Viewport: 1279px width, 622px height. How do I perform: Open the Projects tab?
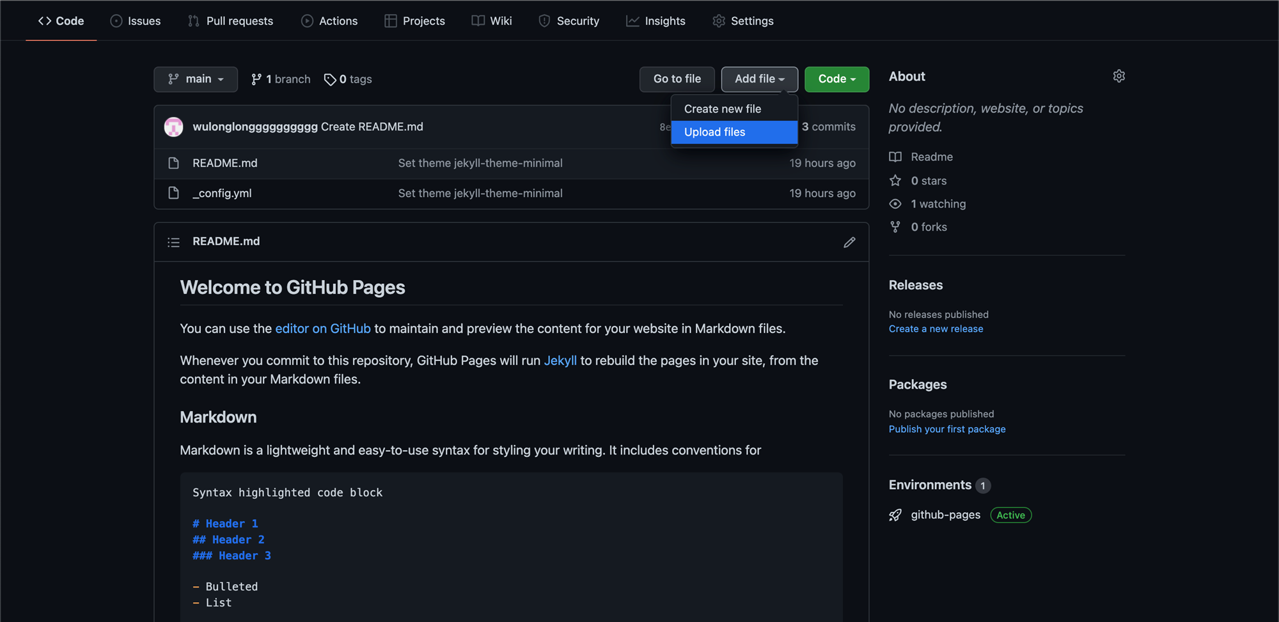(414, 21)
